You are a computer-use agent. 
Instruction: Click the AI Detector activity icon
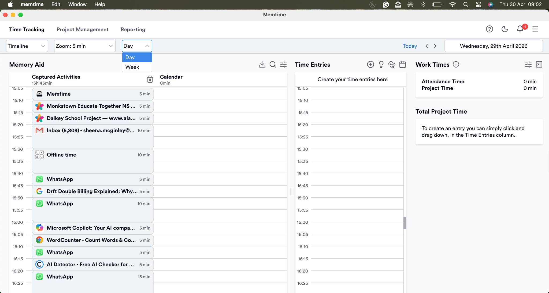pyautogui.click(x=39, y=264)
